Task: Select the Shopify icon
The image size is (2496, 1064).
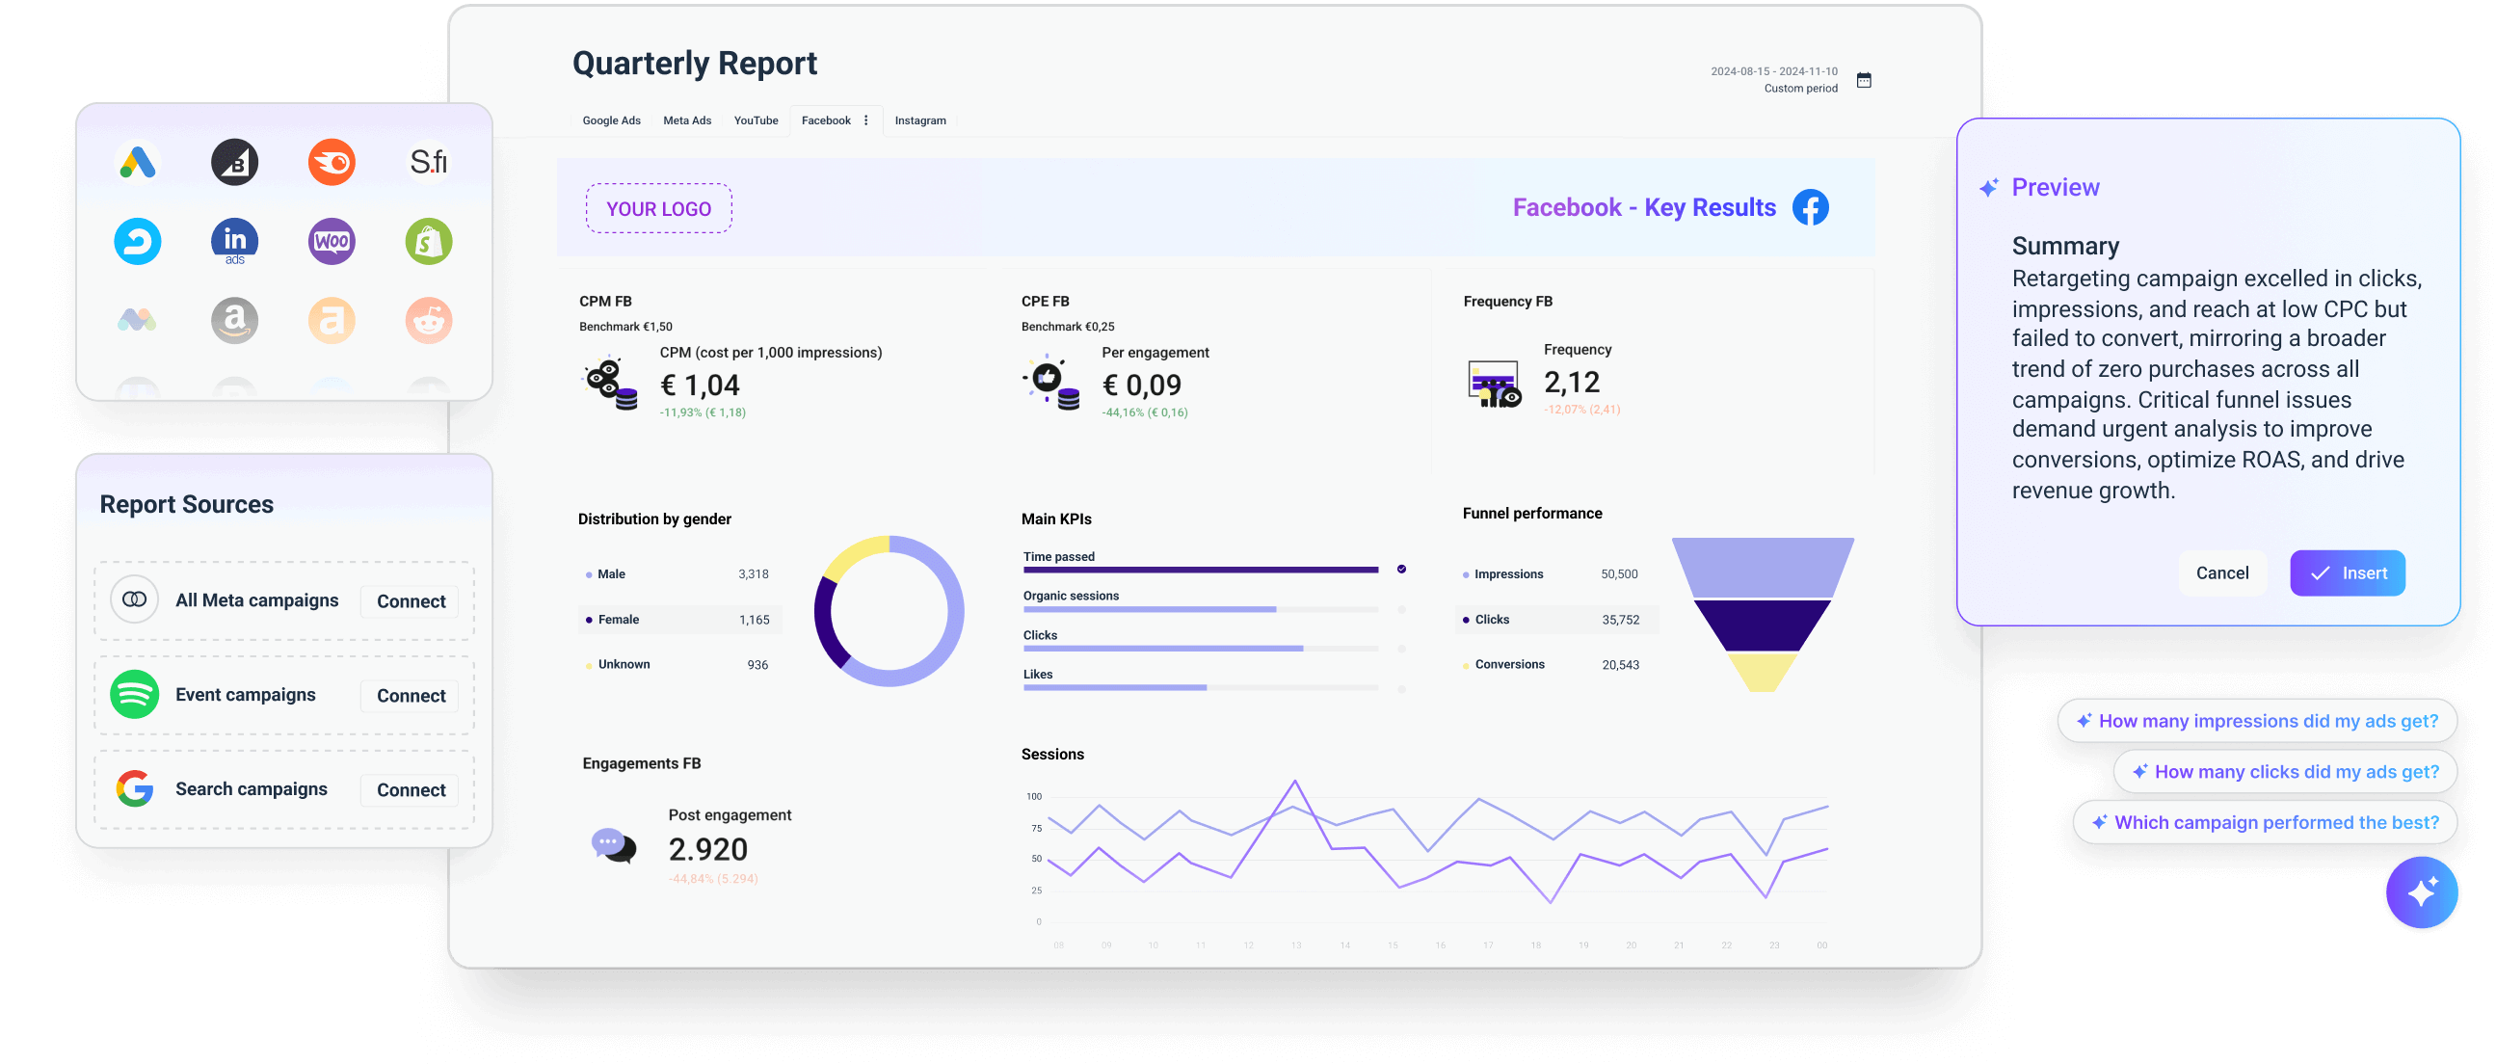Action: coord(428,241)
